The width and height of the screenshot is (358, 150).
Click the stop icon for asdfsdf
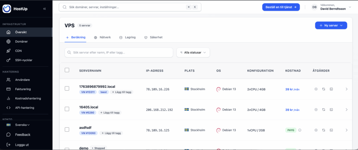[316, 130]
